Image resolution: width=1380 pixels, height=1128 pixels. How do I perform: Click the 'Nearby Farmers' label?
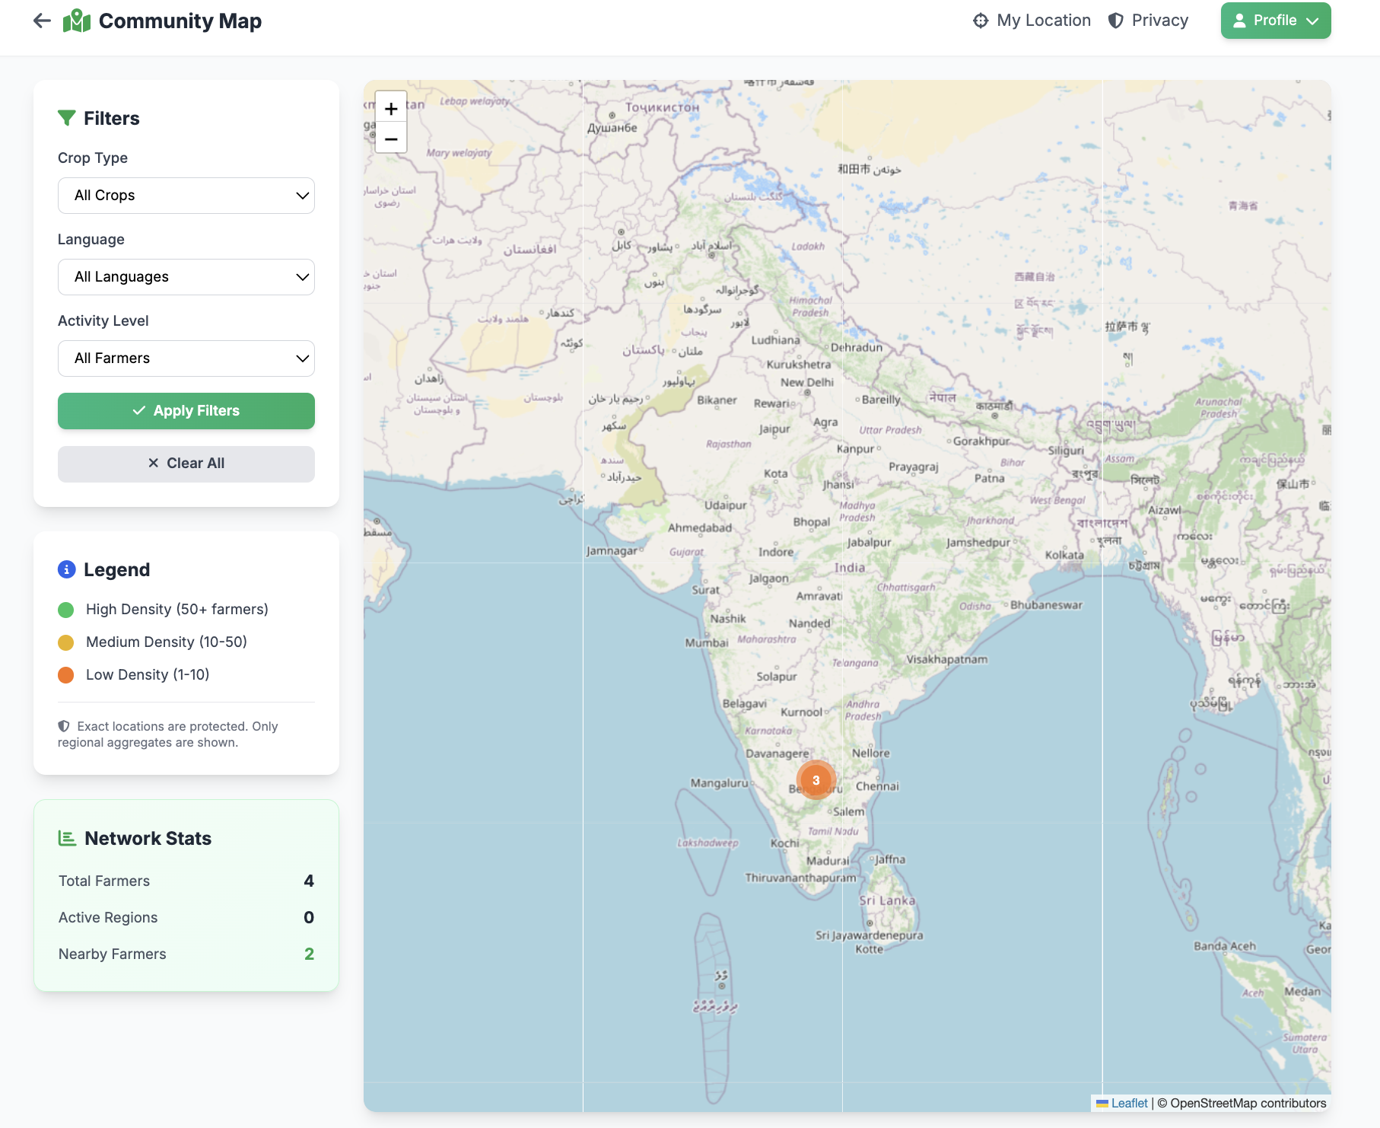pos(113,954)
